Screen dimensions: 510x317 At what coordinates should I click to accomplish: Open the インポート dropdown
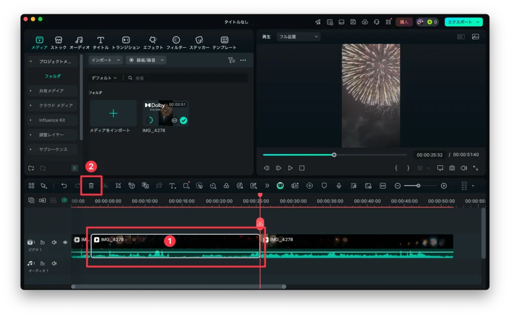pyautogui.click(x=105, y=60)
